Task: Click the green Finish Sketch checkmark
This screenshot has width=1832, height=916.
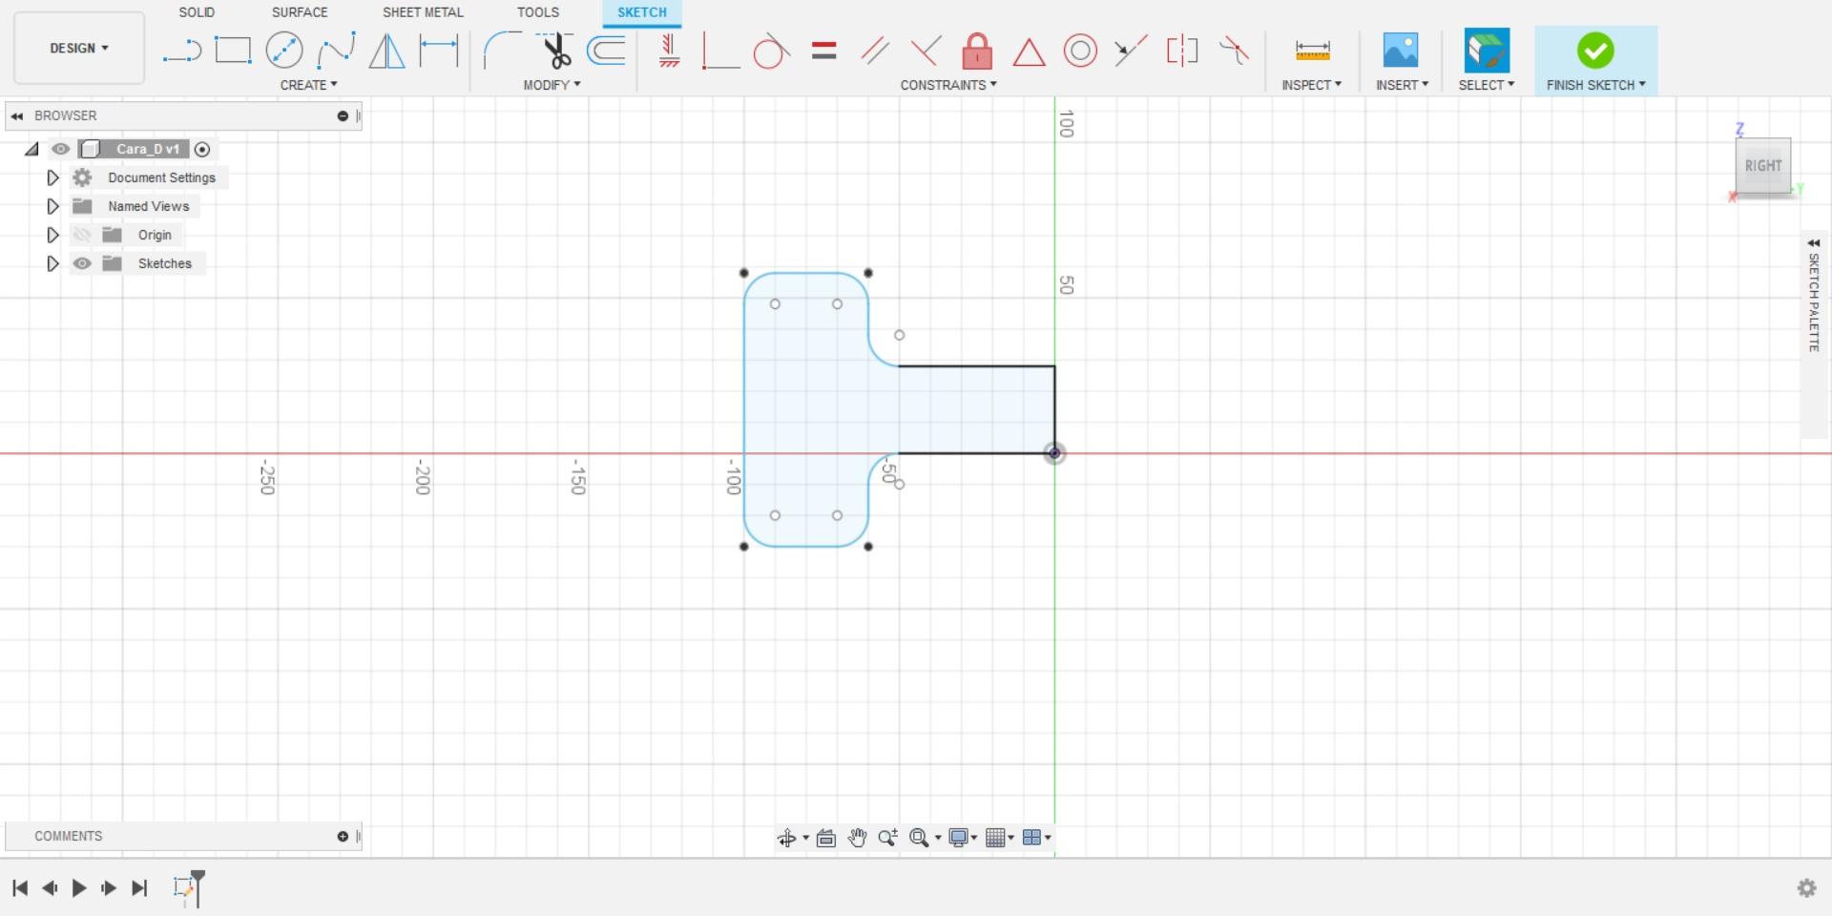Action: point(1595,51)
